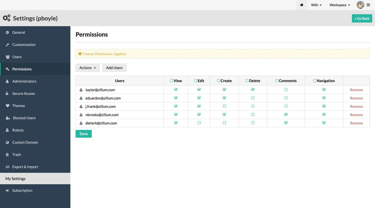Click the Add Users button
Viewport: 375px width, 208px height.
click(114, 68)
